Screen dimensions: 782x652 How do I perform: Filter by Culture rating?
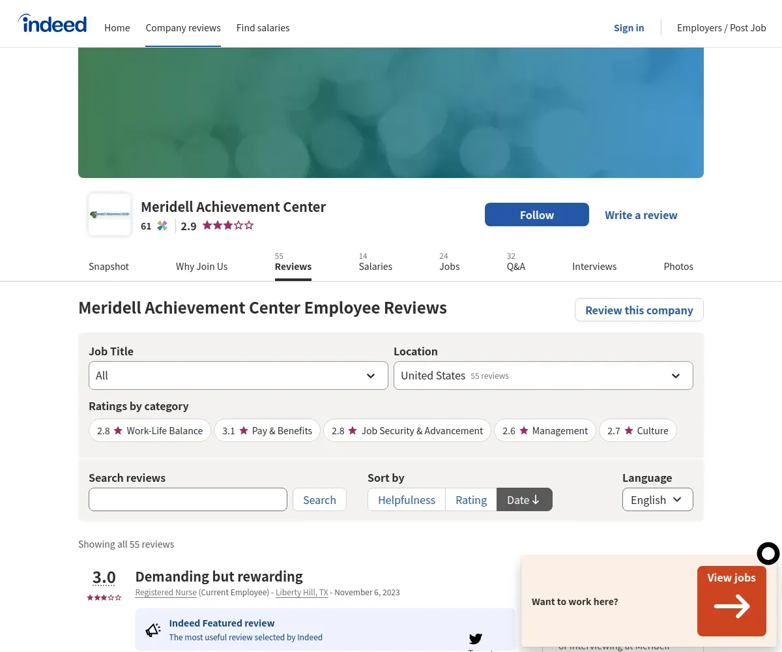click(638, 430)
